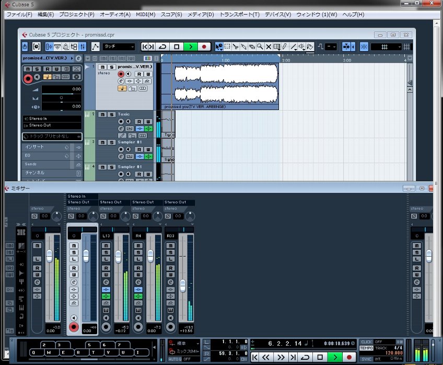The height and width of the screenshot is (365, 443).
Task: Toggle metronome CLICK in transport
Action: point(366,342)
